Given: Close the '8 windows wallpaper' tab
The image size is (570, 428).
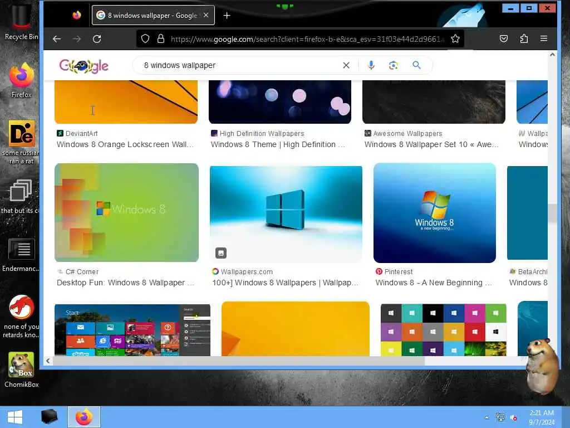Looking at the screenshot, I should click(206, 15).
